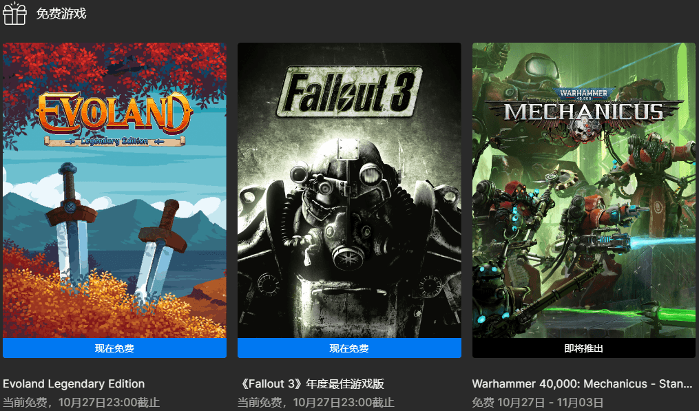Click the Fallout 3 当前免费 deadline text

click(315, 403)
